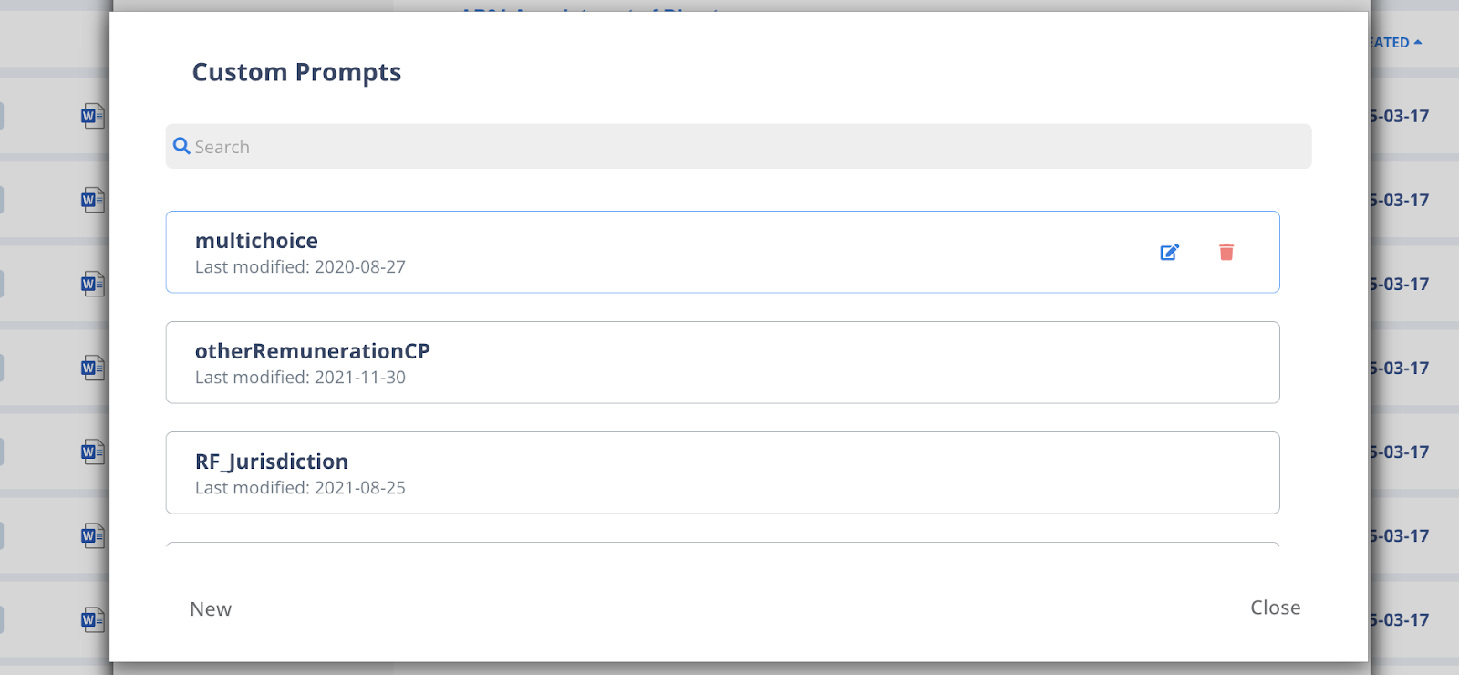Select the second Word document icon
The image size is (1459, 675).
click(92, 200)
